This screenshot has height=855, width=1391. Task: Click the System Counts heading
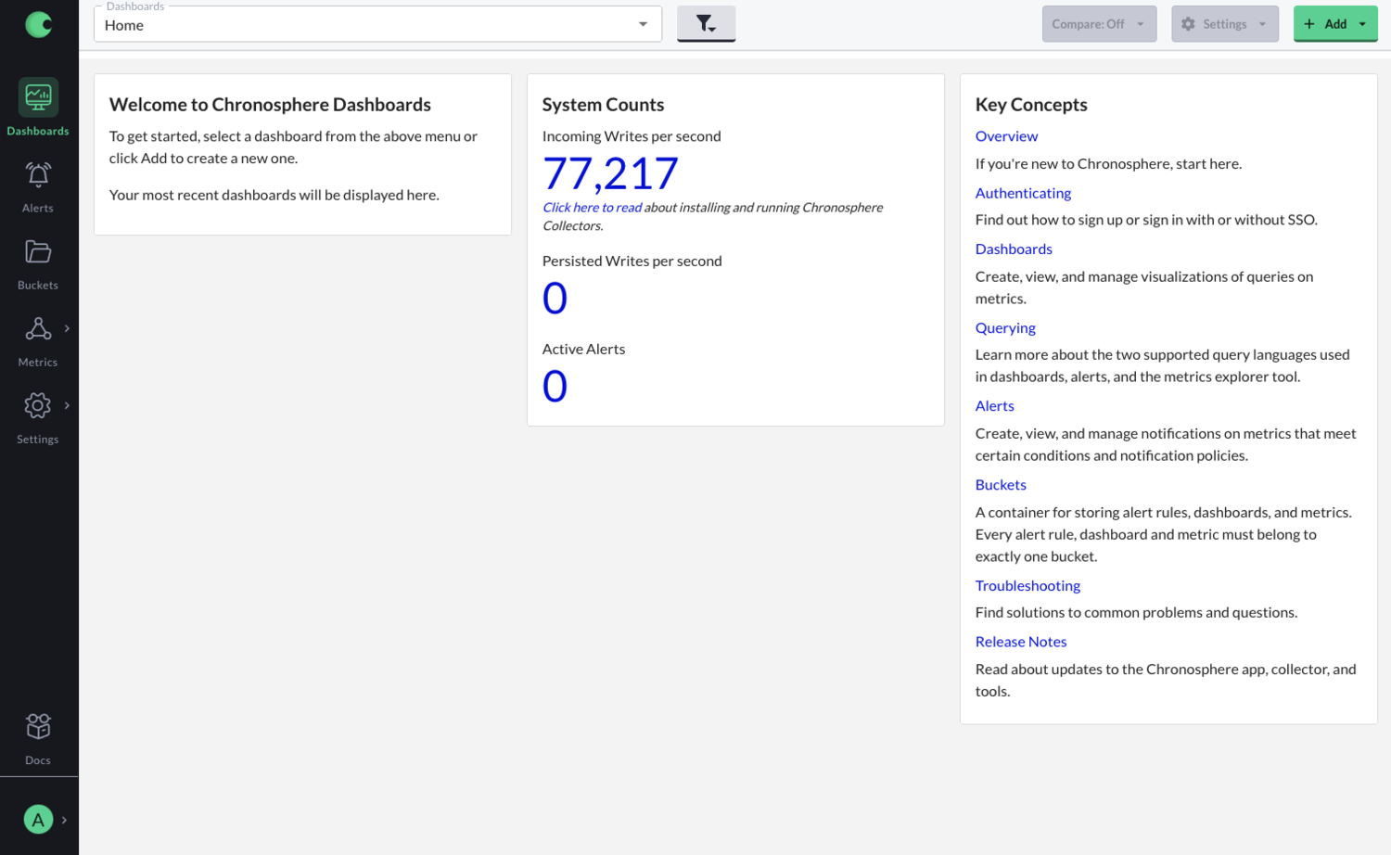click(x=603, y=105)
